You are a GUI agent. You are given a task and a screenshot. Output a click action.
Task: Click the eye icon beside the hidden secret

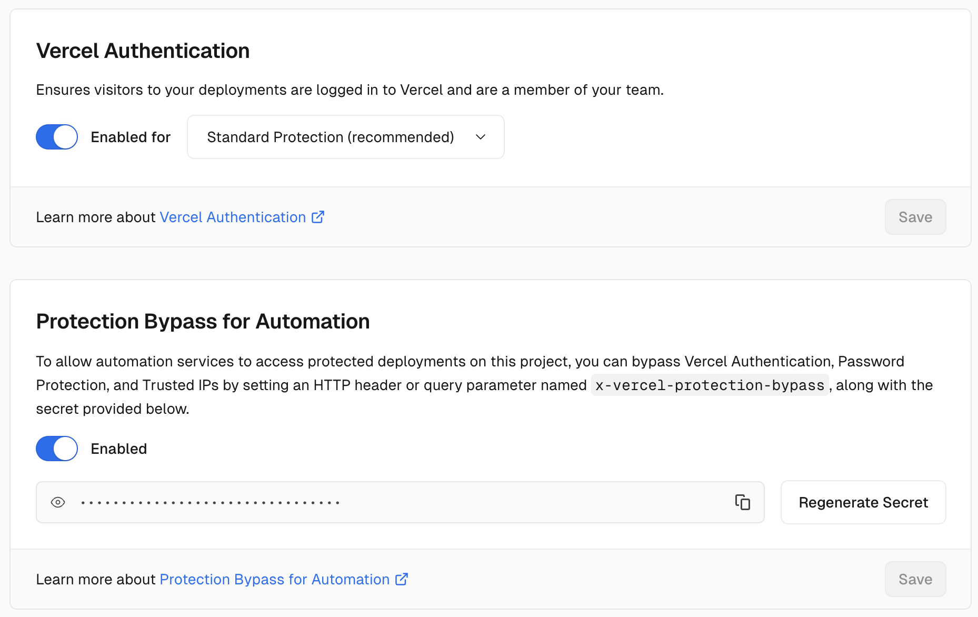[x=58, y=502]
